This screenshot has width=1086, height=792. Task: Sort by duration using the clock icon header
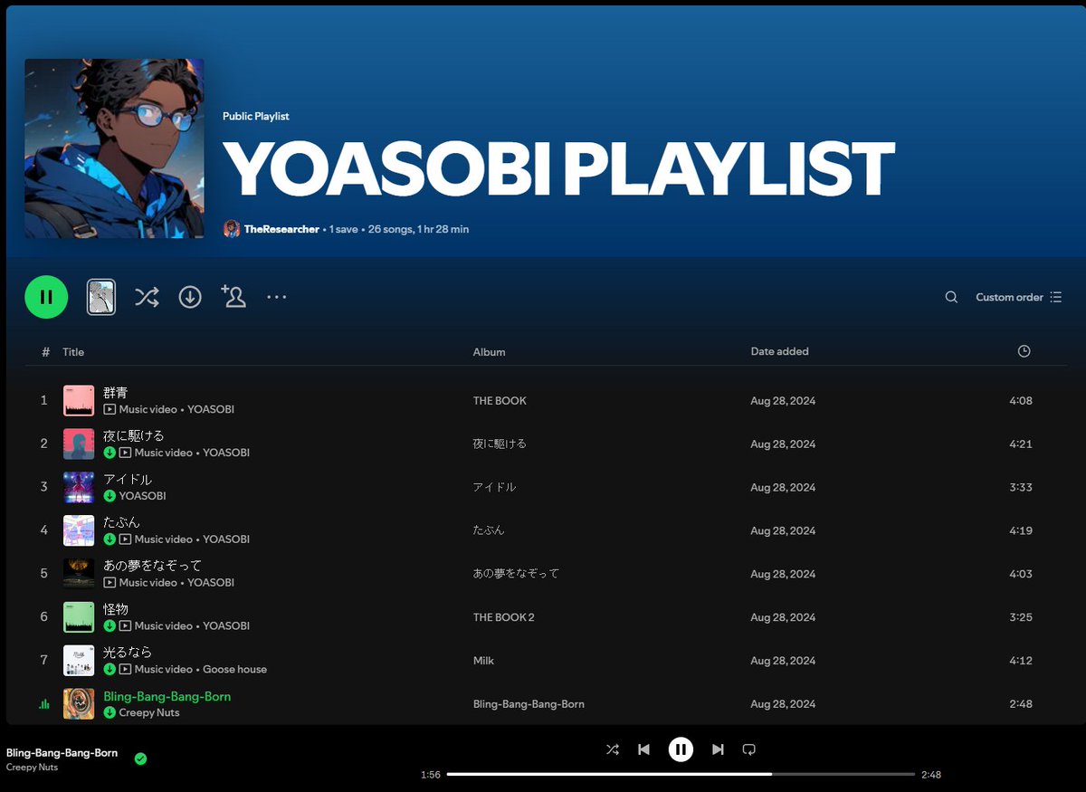(1024, 351)
